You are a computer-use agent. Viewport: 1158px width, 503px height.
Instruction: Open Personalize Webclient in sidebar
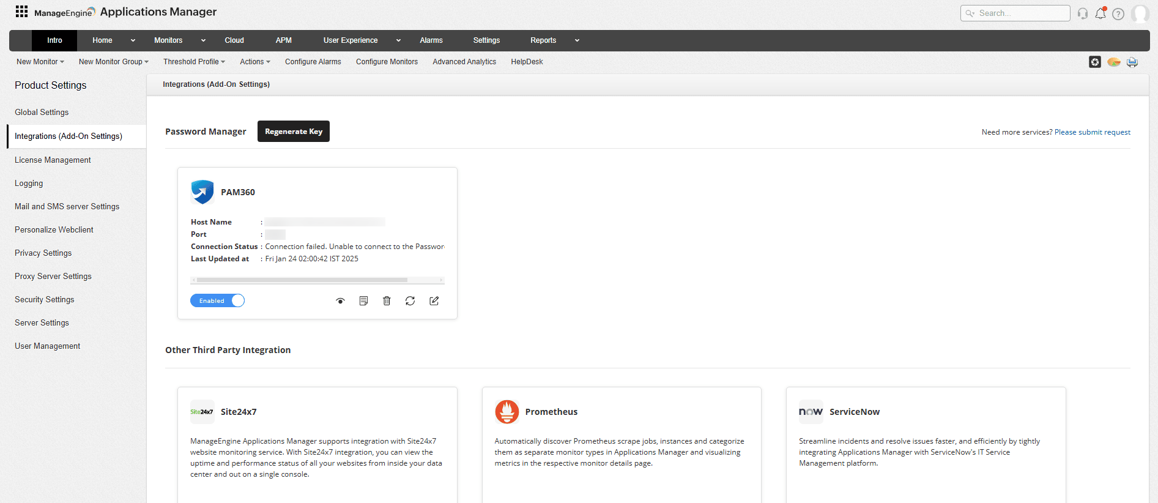(x=54, y=230)
